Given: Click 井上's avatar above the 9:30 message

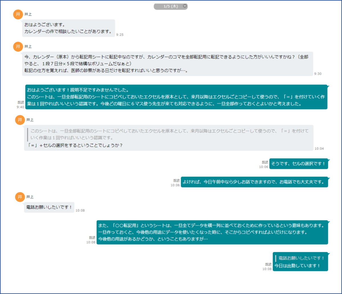Looking at the screenshot, I should (18, 47).
